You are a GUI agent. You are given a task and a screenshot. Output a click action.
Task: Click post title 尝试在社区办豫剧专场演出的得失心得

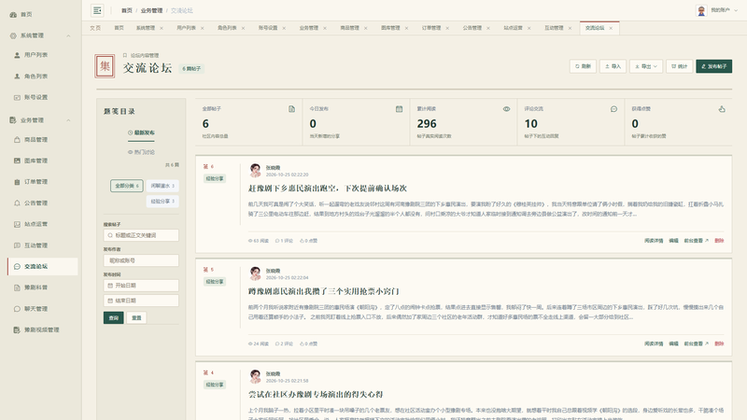coord(316,394)
